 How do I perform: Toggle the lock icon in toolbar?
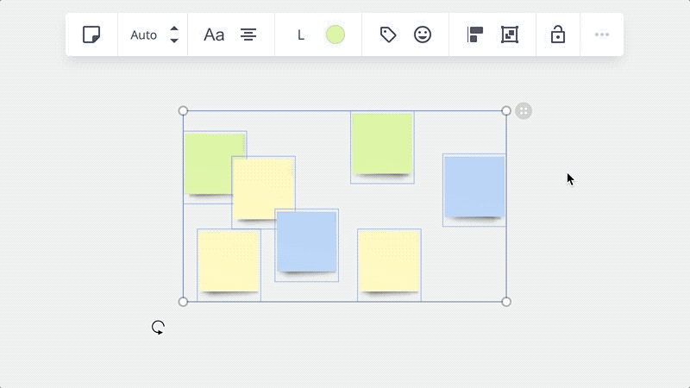pos(558,34)
